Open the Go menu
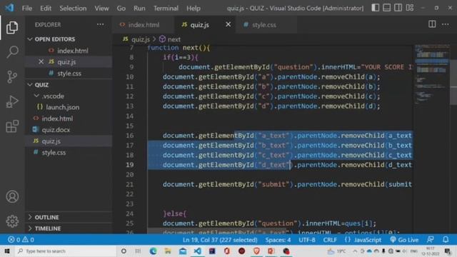The image size is (457, 257). point(121,8)
